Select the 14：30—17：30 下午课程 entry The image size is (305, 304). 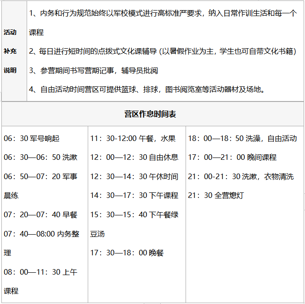click(134, 196)
